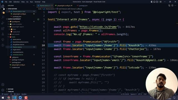Image resolution: width=178 pixels, height=100 pixels.
Task: Open login.test.ts in the explorer
Action: pyautogui.click(x=17, y=49)
